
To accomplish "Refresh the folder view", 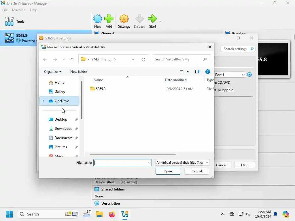I will [x=143, y=59].
